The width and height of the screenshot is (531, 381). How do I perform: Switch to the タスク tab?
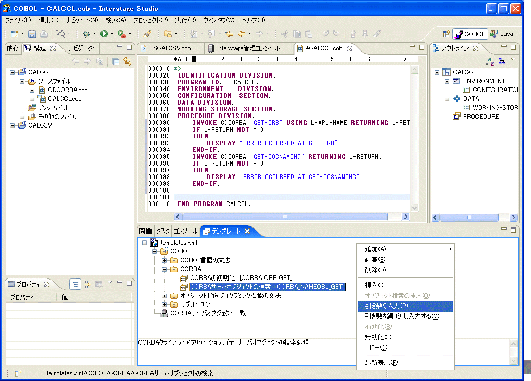(x=163, y=231)
